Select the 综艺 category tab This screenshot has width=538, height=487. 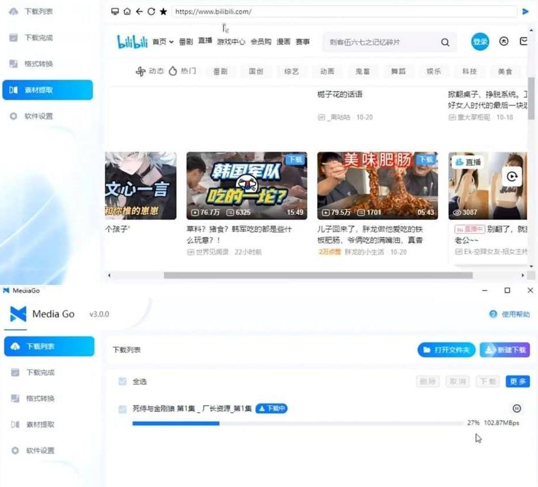tap(291, 71)
